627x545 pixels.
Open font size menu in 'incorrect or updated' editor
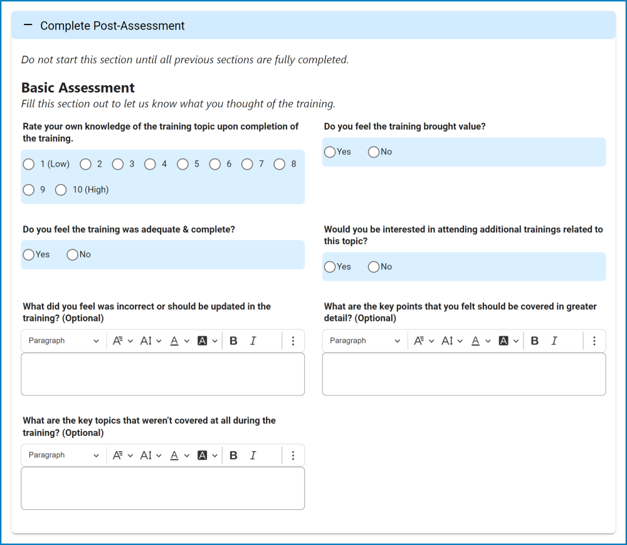click(150, 341)
